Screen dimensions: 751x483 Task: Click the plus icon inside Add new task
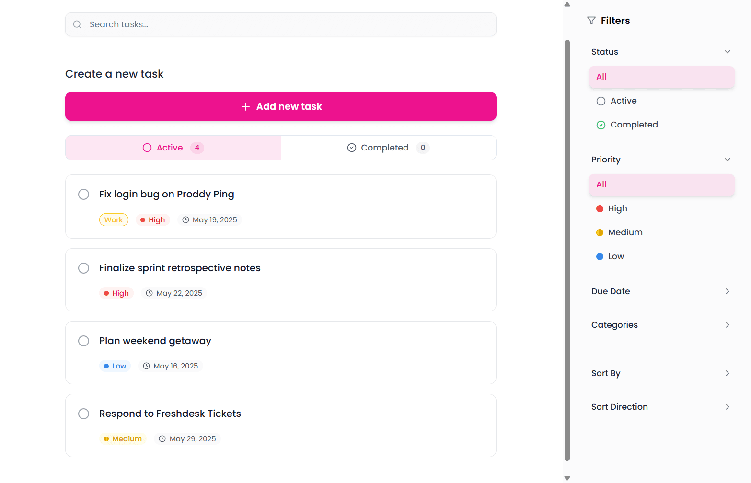tap(245, 106)
